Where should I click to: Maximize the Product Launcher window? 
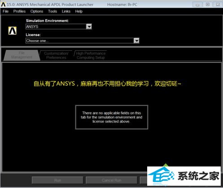(x=208, y=4)
